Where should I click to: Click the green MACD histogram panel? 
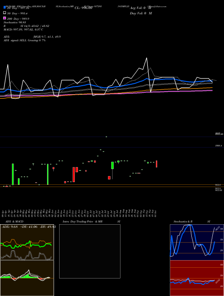click(27, 278)
